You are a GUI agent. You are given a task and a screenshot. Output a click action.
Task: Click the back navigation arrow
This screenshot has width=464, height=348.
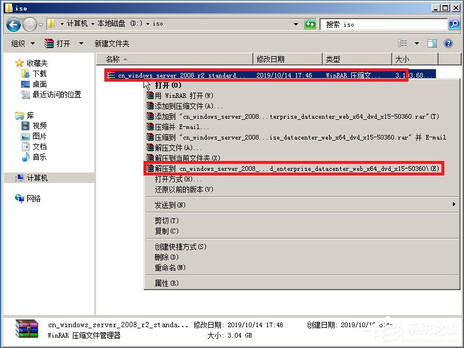coord(13,24)
